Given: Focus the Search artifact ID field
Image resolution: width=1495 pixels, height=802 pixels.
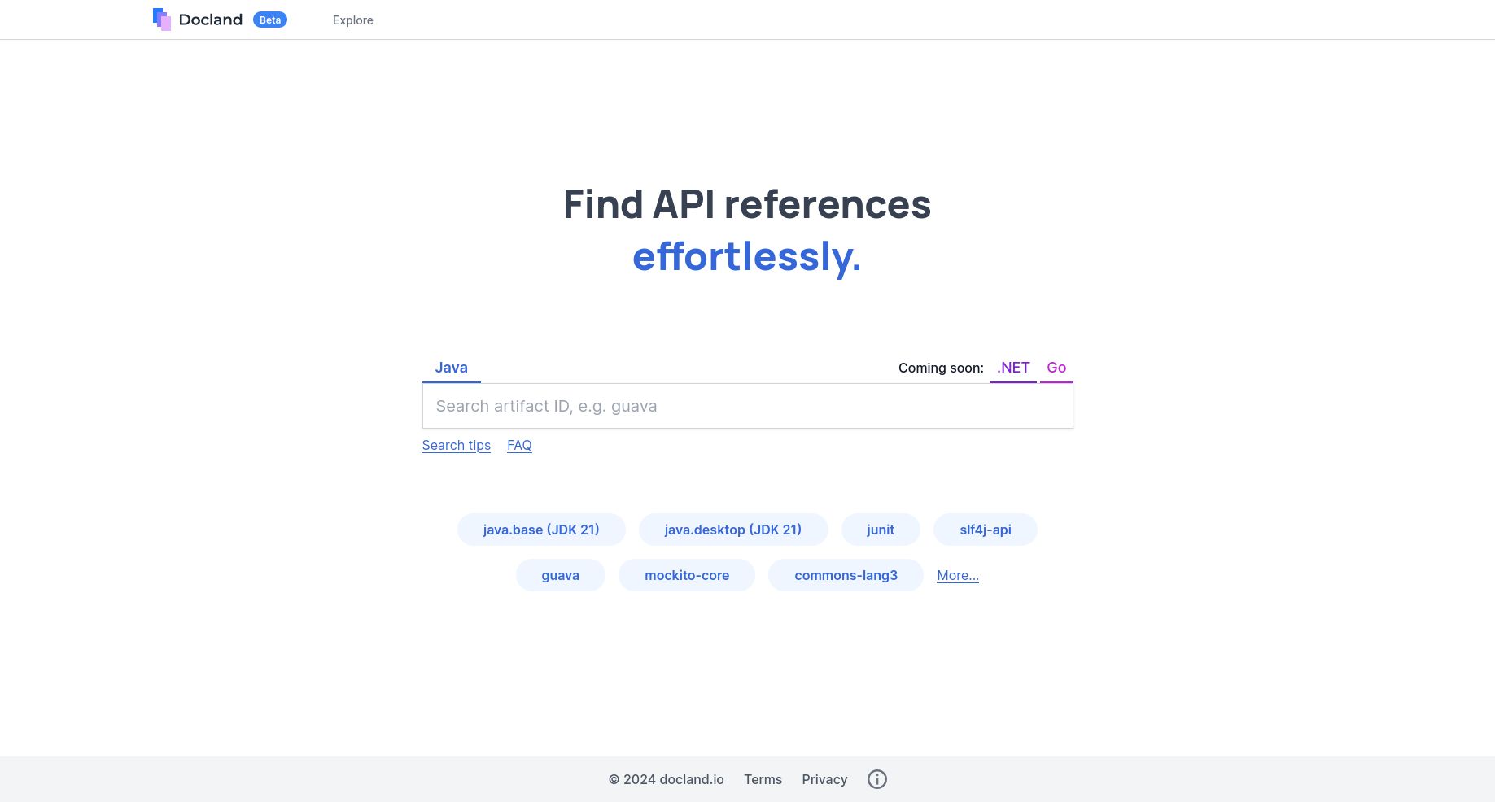Looking at the screenshot, I should (x=747, y=406).
